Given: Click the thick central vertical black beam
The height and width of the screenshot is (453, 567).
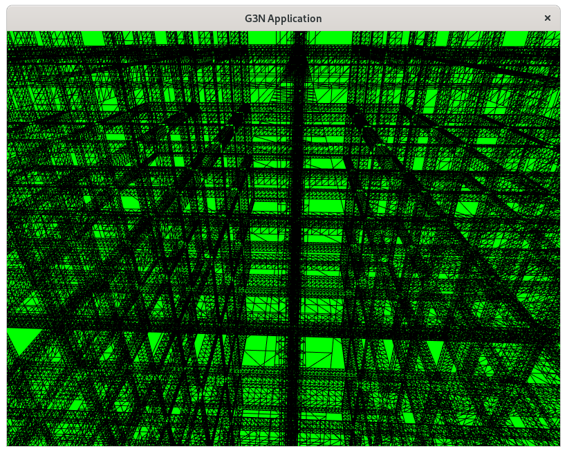Looking at the screenshot, I should click(x=297, y=277).
